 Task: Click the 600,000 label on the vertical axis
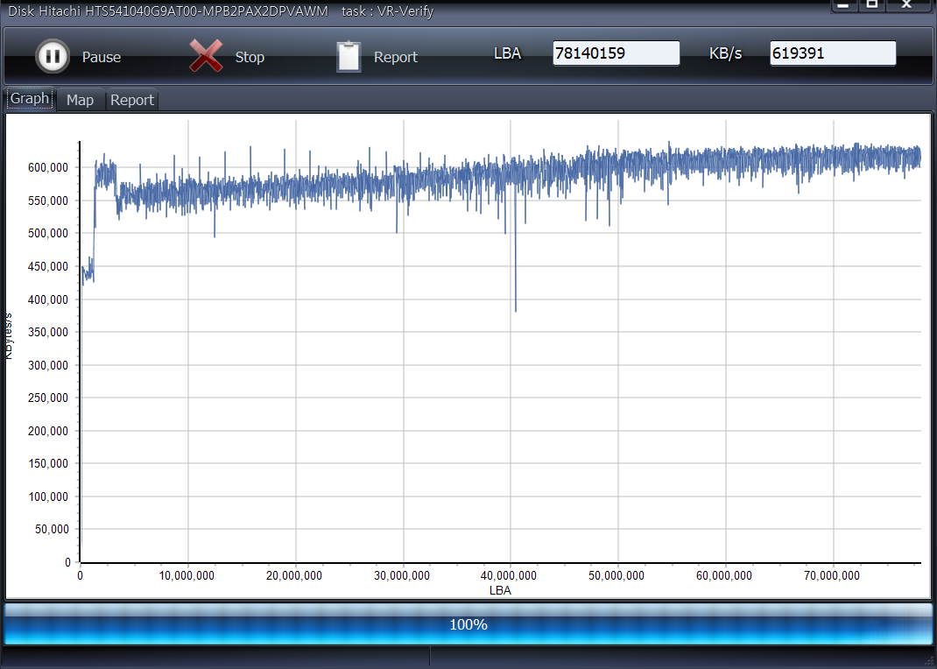[50, 167]
